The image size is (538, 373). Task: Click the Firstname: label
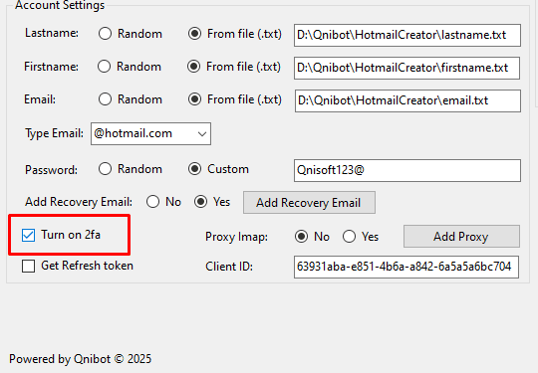click(x=51, y=67)
